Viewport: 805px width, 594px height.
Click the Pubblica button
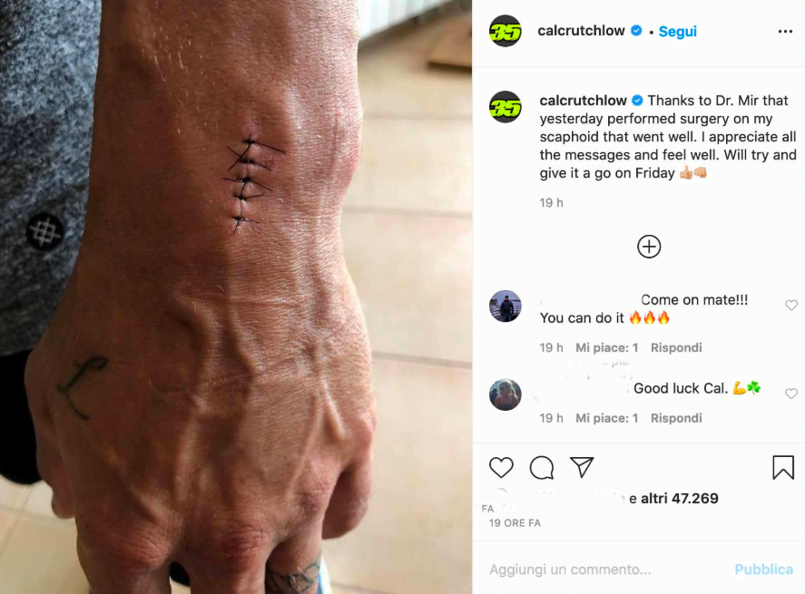click(x=763, y=570)
